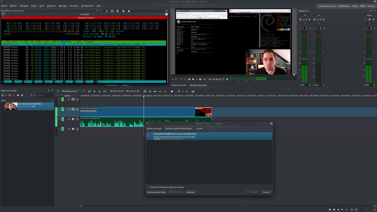This screenshot has width=377, height=212.
Task: Select ram-conso-user-bash.mkv clip thumbnail in bin
Action: tap(10, 106)
